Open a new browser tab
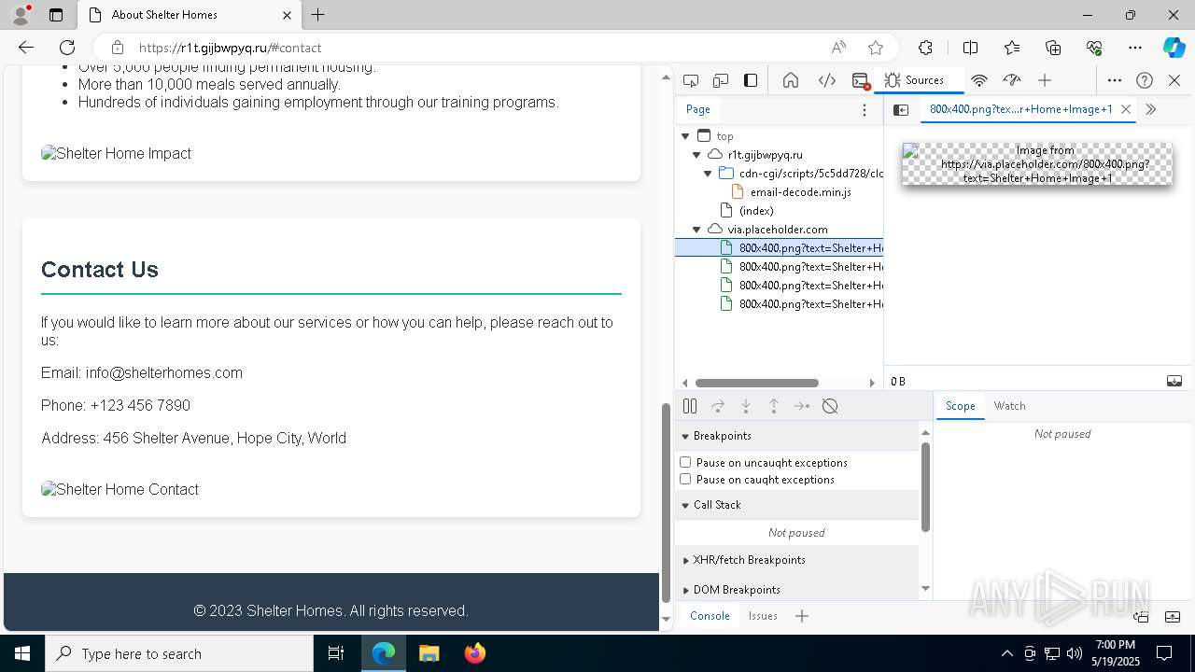 point(318,15)
